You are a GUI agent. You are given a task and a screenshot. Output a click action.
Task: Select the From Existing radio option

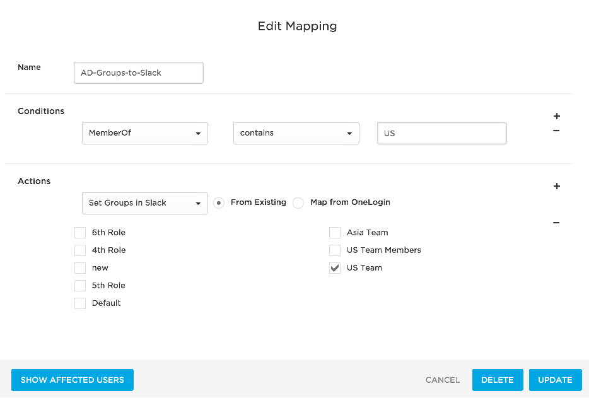tap(219, 203)
